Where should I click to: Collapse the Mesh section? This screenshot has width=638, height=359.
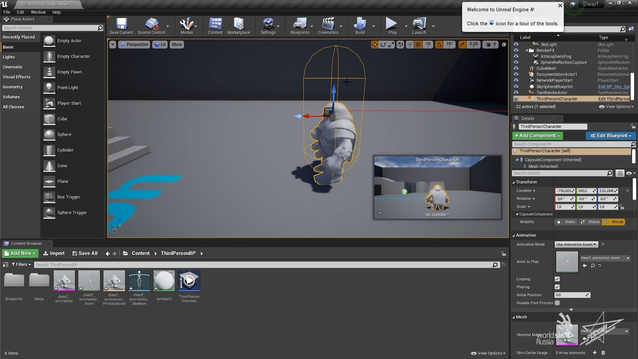[x=514, y=317]
